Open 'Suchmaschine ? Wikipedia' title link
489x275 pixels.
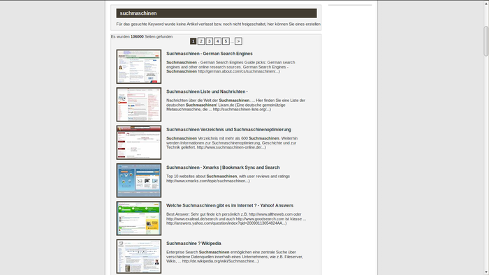[194, 244]
